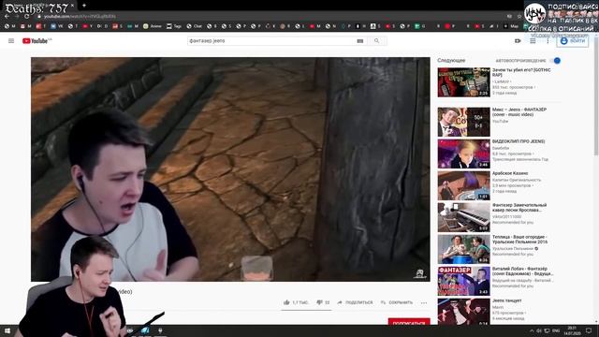This screenshot has height=337, width=599.
Task: Save the video via СОХРАНИТЬ
Action: tap(397, 302)
